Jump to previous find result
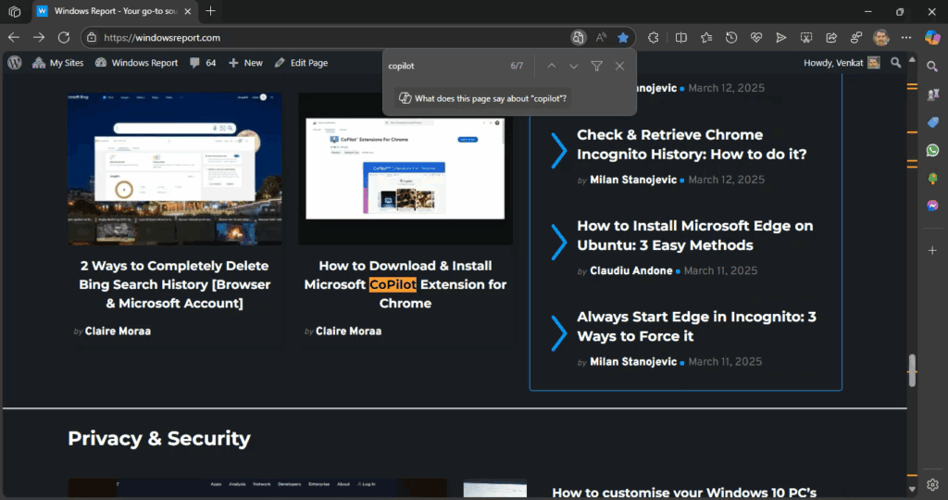Screen dimensions: 948x500 (x=552, y=66)
